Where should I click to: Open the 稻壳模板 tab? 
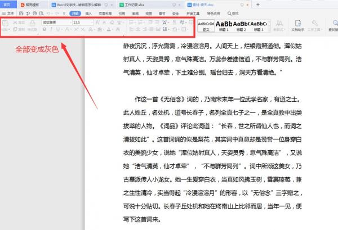click(32, 4)
